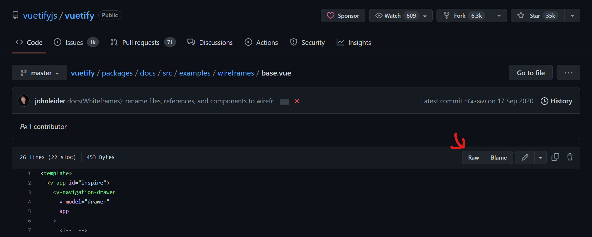The width and height of the screenshot is (592, 237).
Task: Click the 26 lines (22 sloc) info
Action: point(48,157)
